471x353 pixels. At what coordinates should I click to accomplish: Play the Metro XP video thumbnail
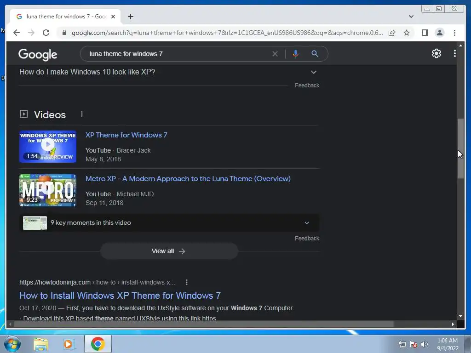(48, 190)
